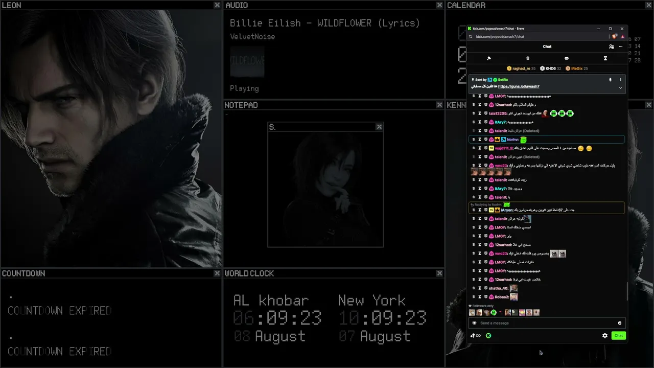Image resolution: width=654 pixels, height=368 pixels.
Task: Click the trash can in chat toolbar
Action: coord(528,58)
